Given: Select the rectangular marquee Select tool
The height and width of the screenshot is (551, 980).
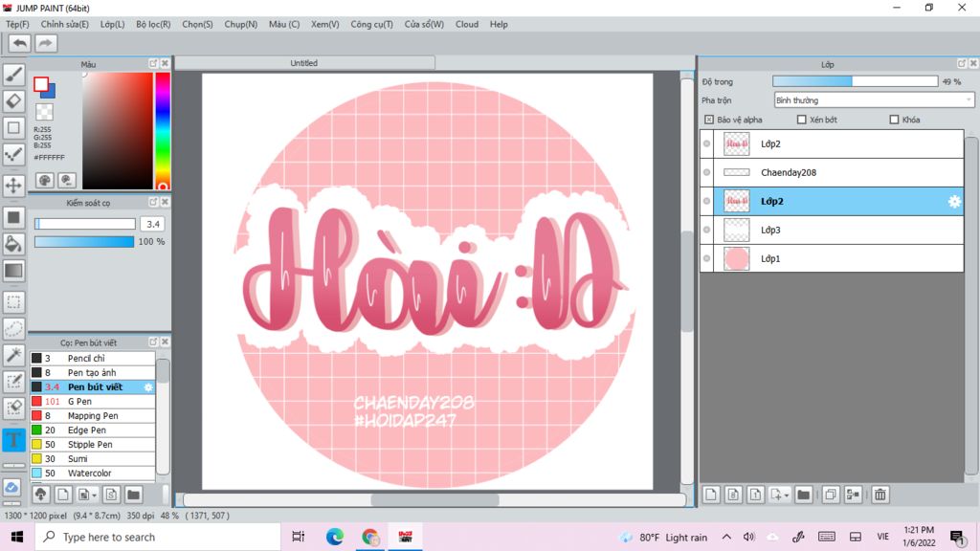Looking at the screenshot, I should tap(13, 302).
